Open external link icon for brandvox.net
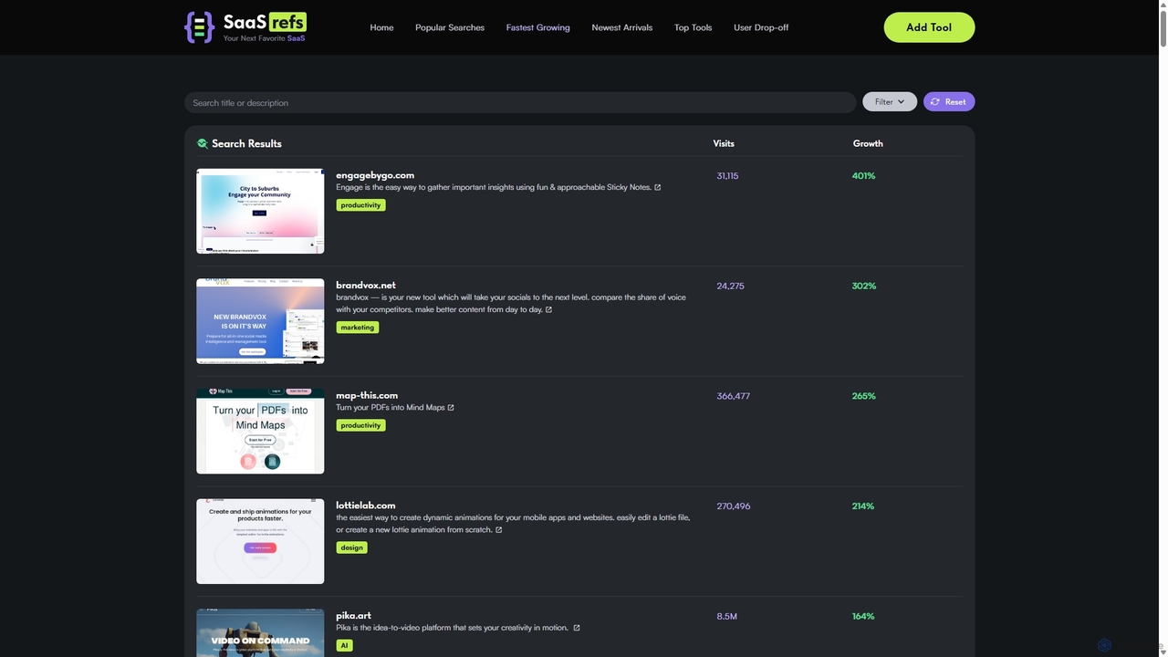 coord(548,309)
